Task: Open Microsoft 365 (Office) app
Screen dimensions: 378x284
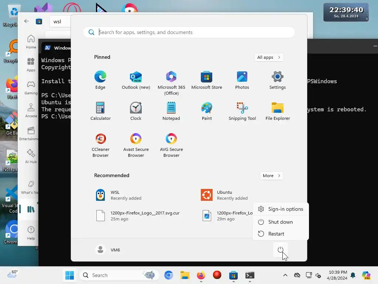Action: [171, 83]
